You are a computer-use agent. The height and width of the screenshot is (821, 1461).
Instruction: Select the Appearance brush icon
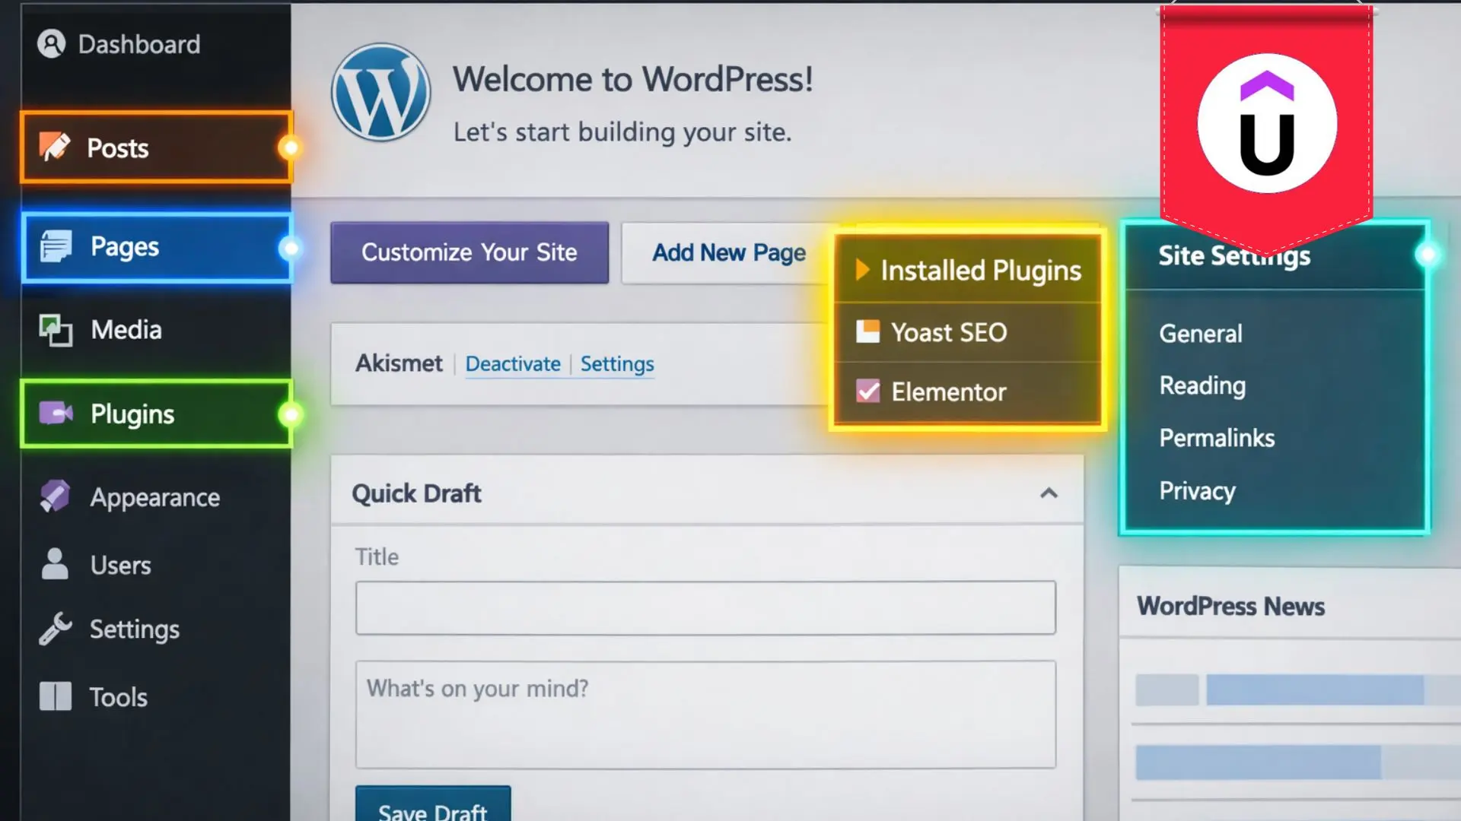click(x=54, y=496)
